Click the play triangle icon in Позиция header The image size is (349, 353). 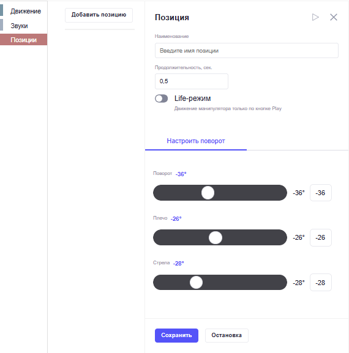click(315, 17)
